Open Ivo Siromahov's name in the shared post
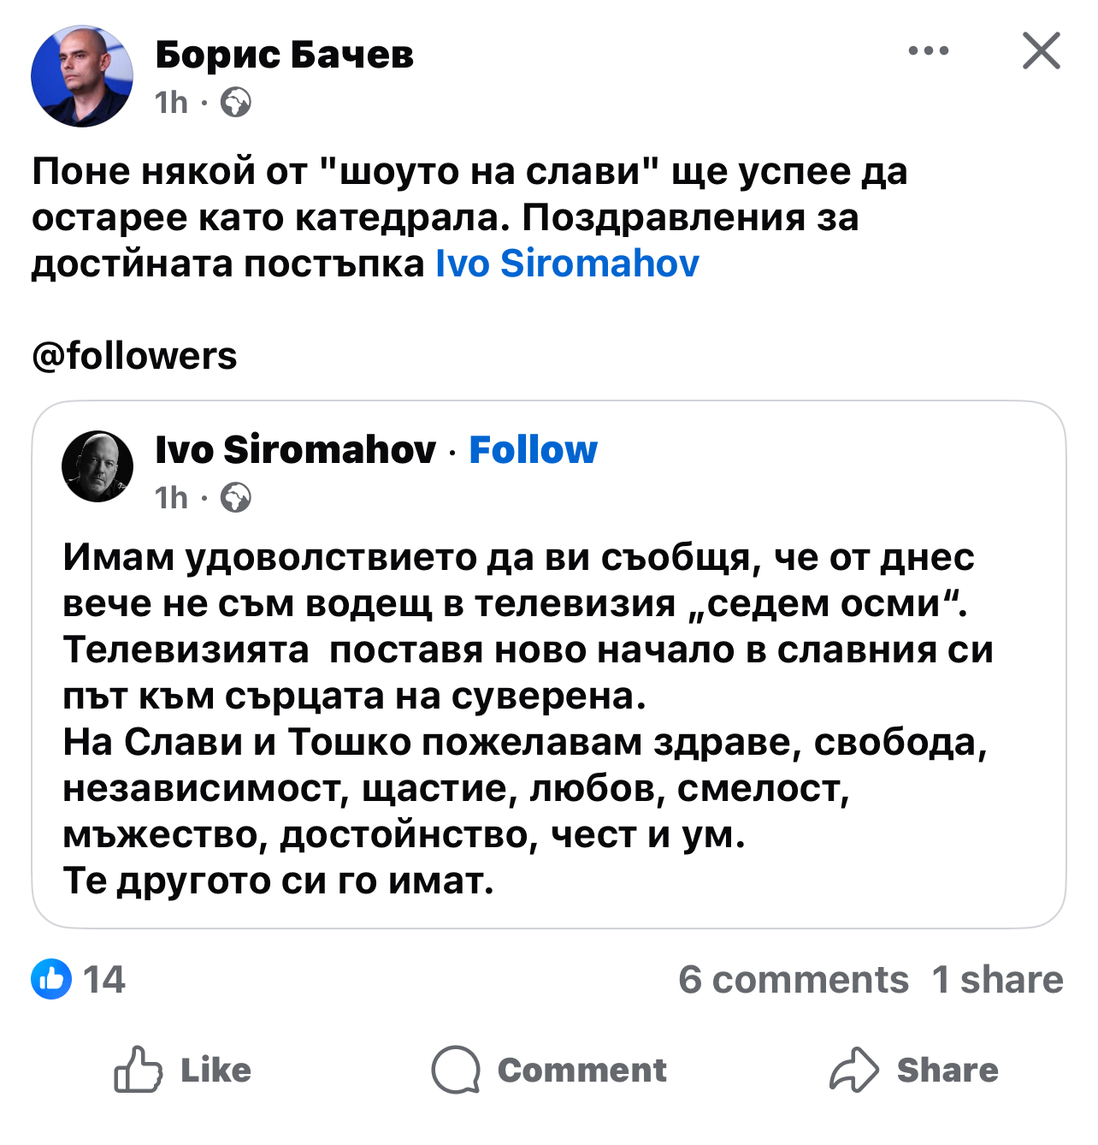This screenshot has height=1145, width=1098. 295,449
